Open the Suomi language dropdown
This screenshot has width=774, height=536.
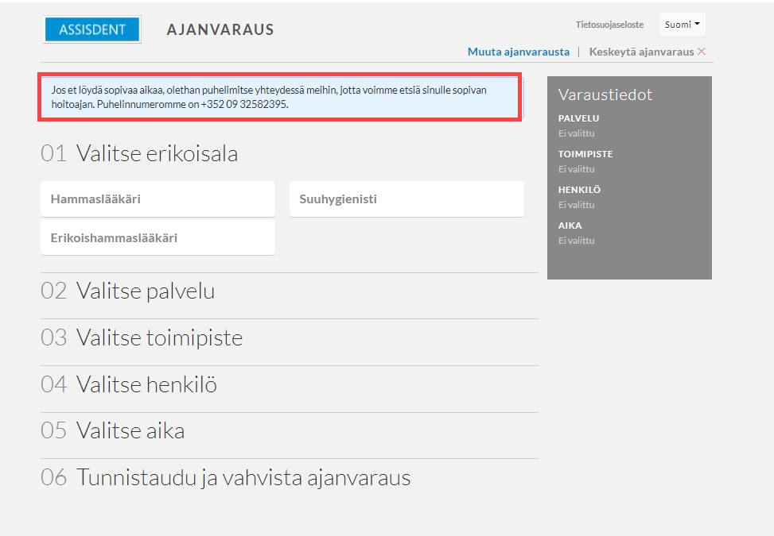pos(683,25)
